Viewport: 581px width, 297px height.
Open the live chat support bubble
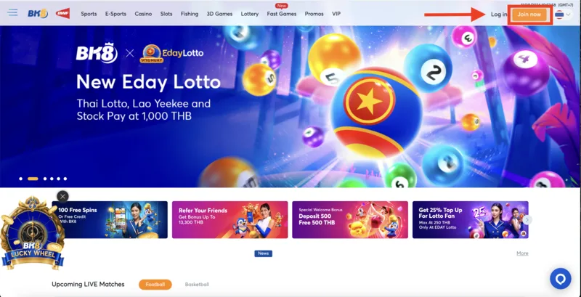click(561, 279)
